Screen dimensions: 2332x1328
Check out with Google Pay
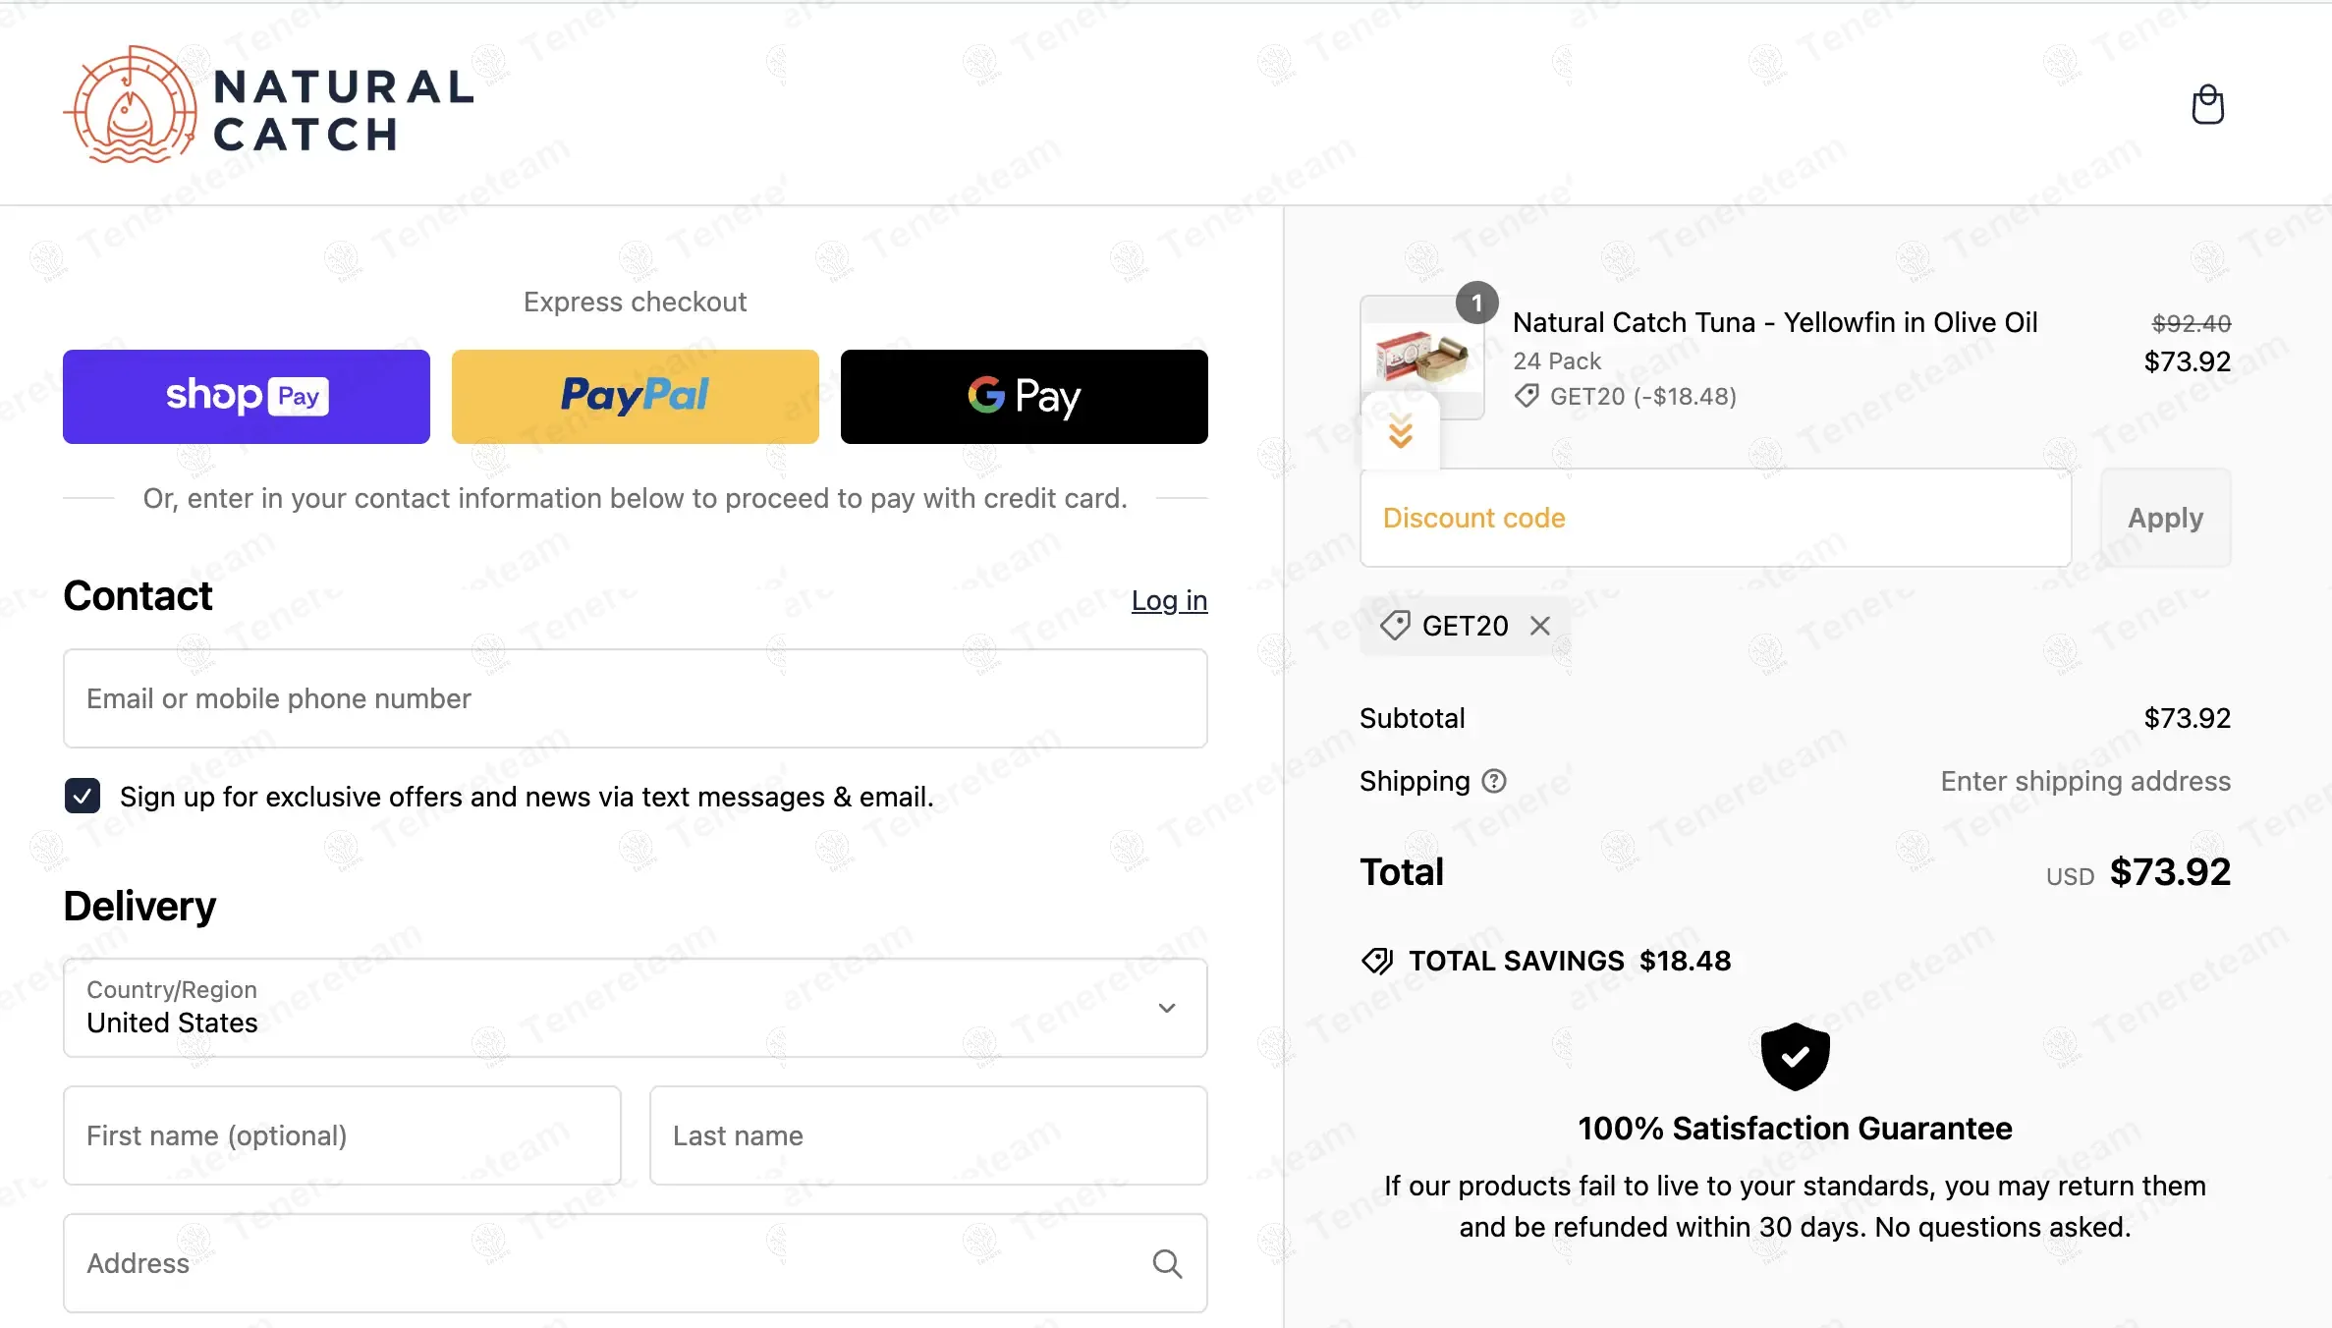[1024, 397]
